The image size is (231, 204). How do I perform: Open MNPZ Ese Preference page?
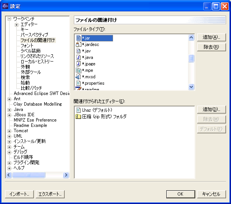tap(35, 120)
